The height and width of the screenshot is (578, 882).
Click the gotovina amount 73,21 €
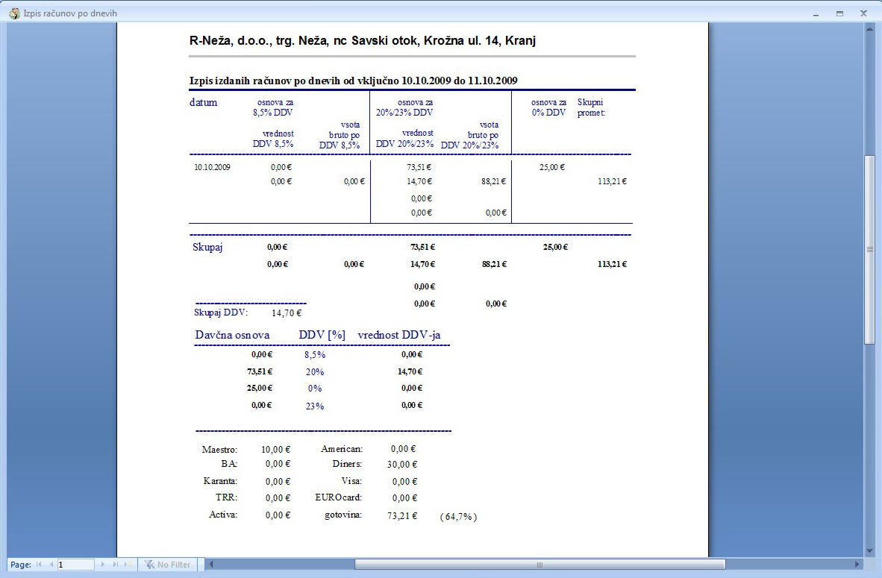(403, 515)
